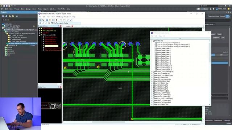Click the blue window icon in EMIStream toolbar
The width and height of the screenshot is (232, 130).
coord(47,20)
